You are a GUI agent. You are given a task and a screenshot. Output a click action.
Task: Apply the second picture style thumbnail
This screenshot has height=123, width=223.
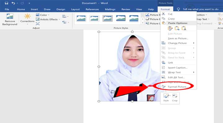94,18
